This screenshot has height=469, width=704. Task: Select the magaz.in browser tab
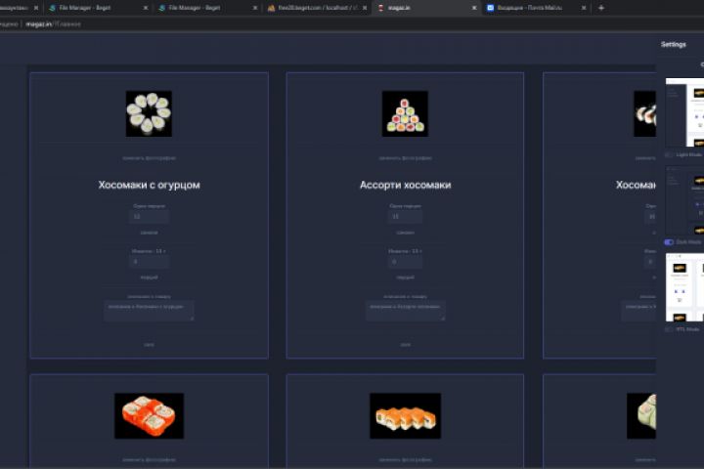[x=425, y=8]
